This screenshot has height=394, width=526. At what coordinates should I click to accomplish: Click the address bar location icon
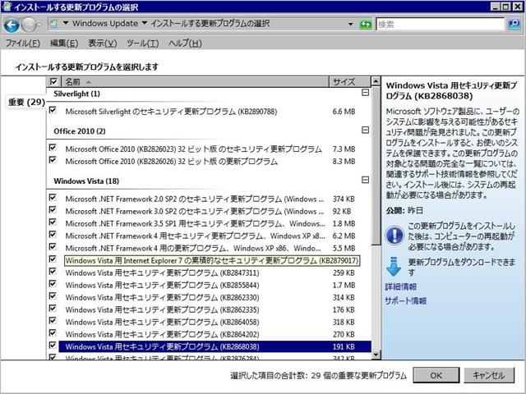pyautogui.click(x=53, y=24)
